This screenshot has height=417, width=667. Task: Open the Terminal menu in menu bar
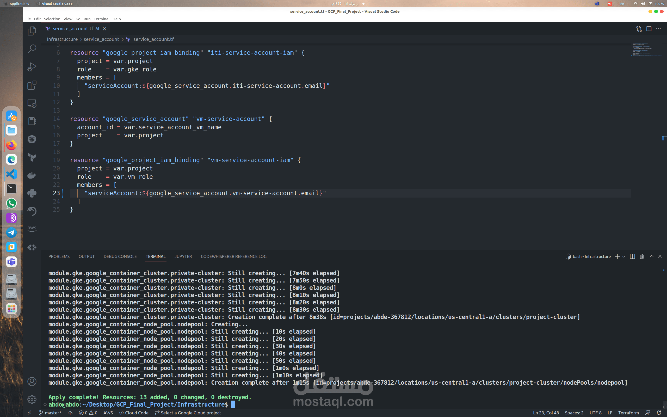101,19
